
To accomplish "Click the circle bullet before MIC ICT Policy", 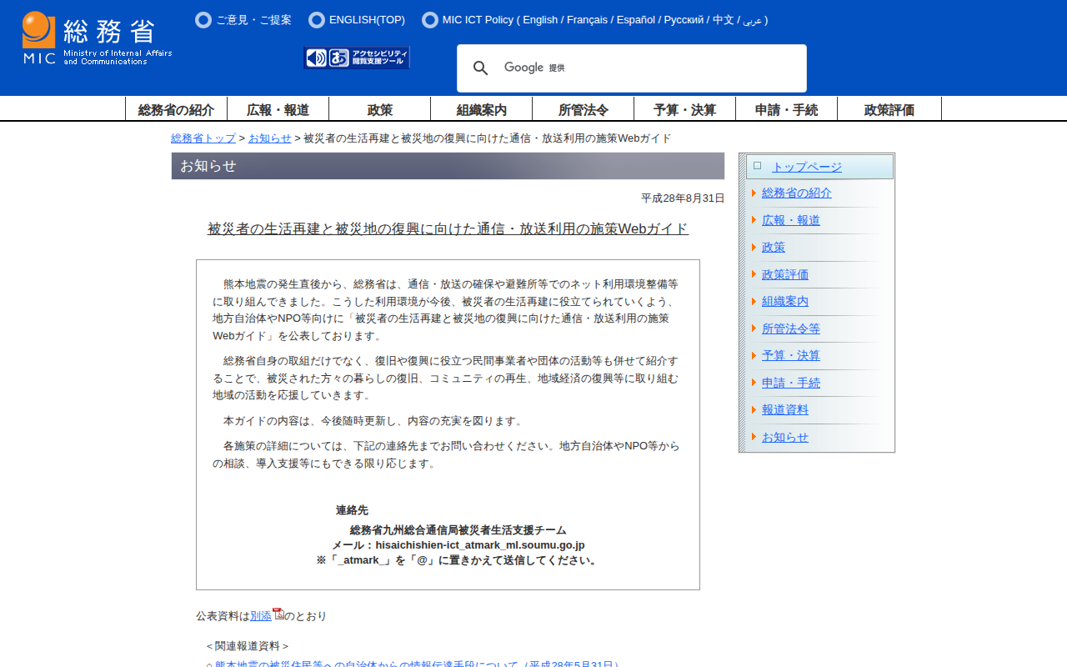I will pos(430,20).
